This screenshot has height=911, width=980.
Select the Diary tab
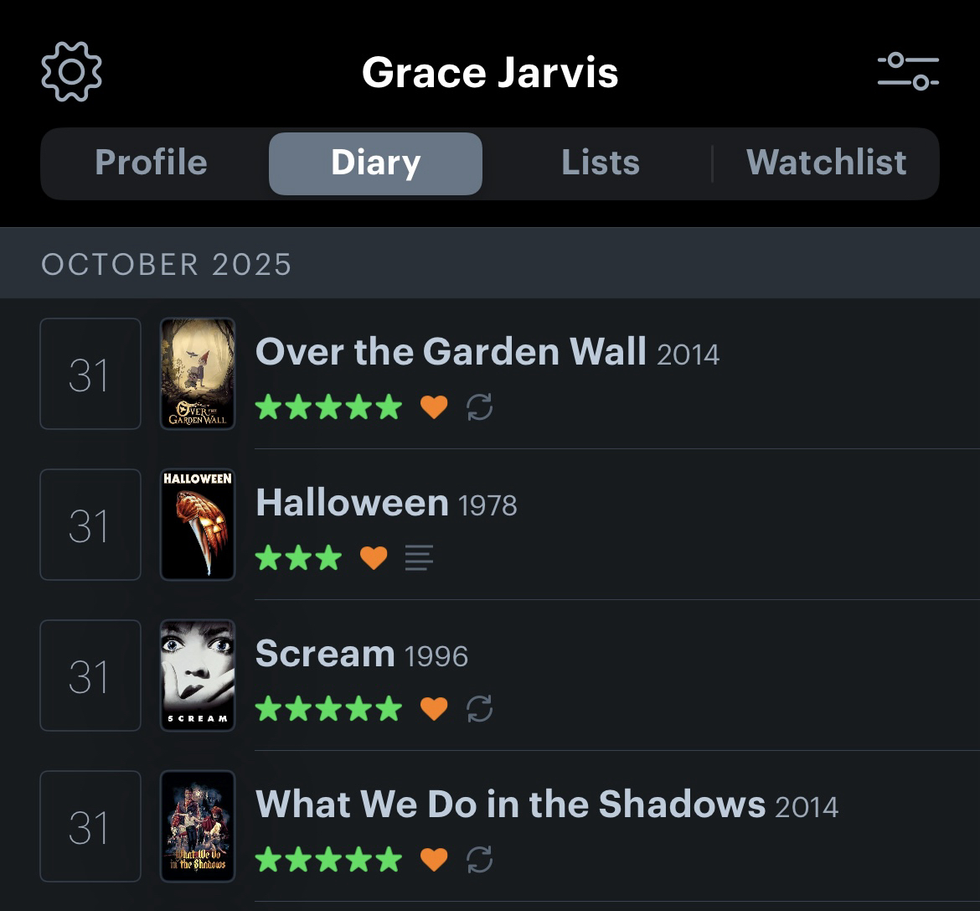click(375, 163)
